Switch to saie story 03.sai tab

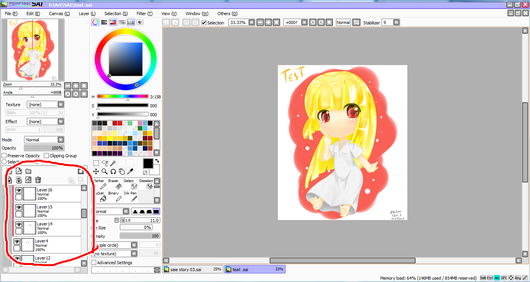coord(192,269)
